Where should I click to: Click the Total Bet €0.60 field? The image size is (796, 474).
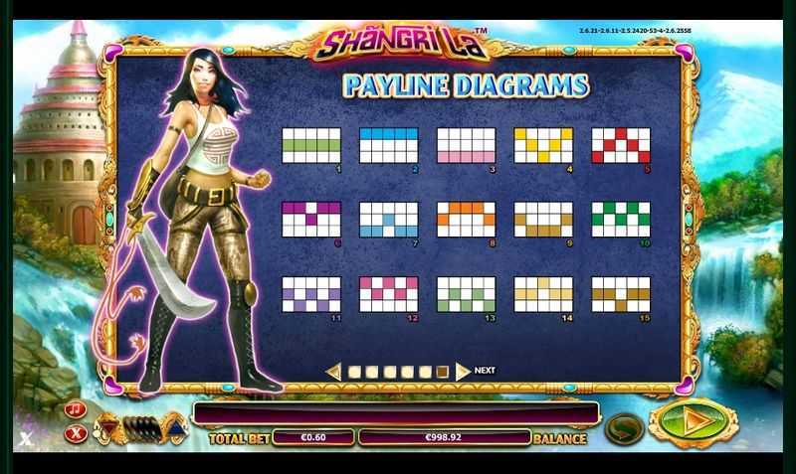pyautogui.click(x=313, y=437)
